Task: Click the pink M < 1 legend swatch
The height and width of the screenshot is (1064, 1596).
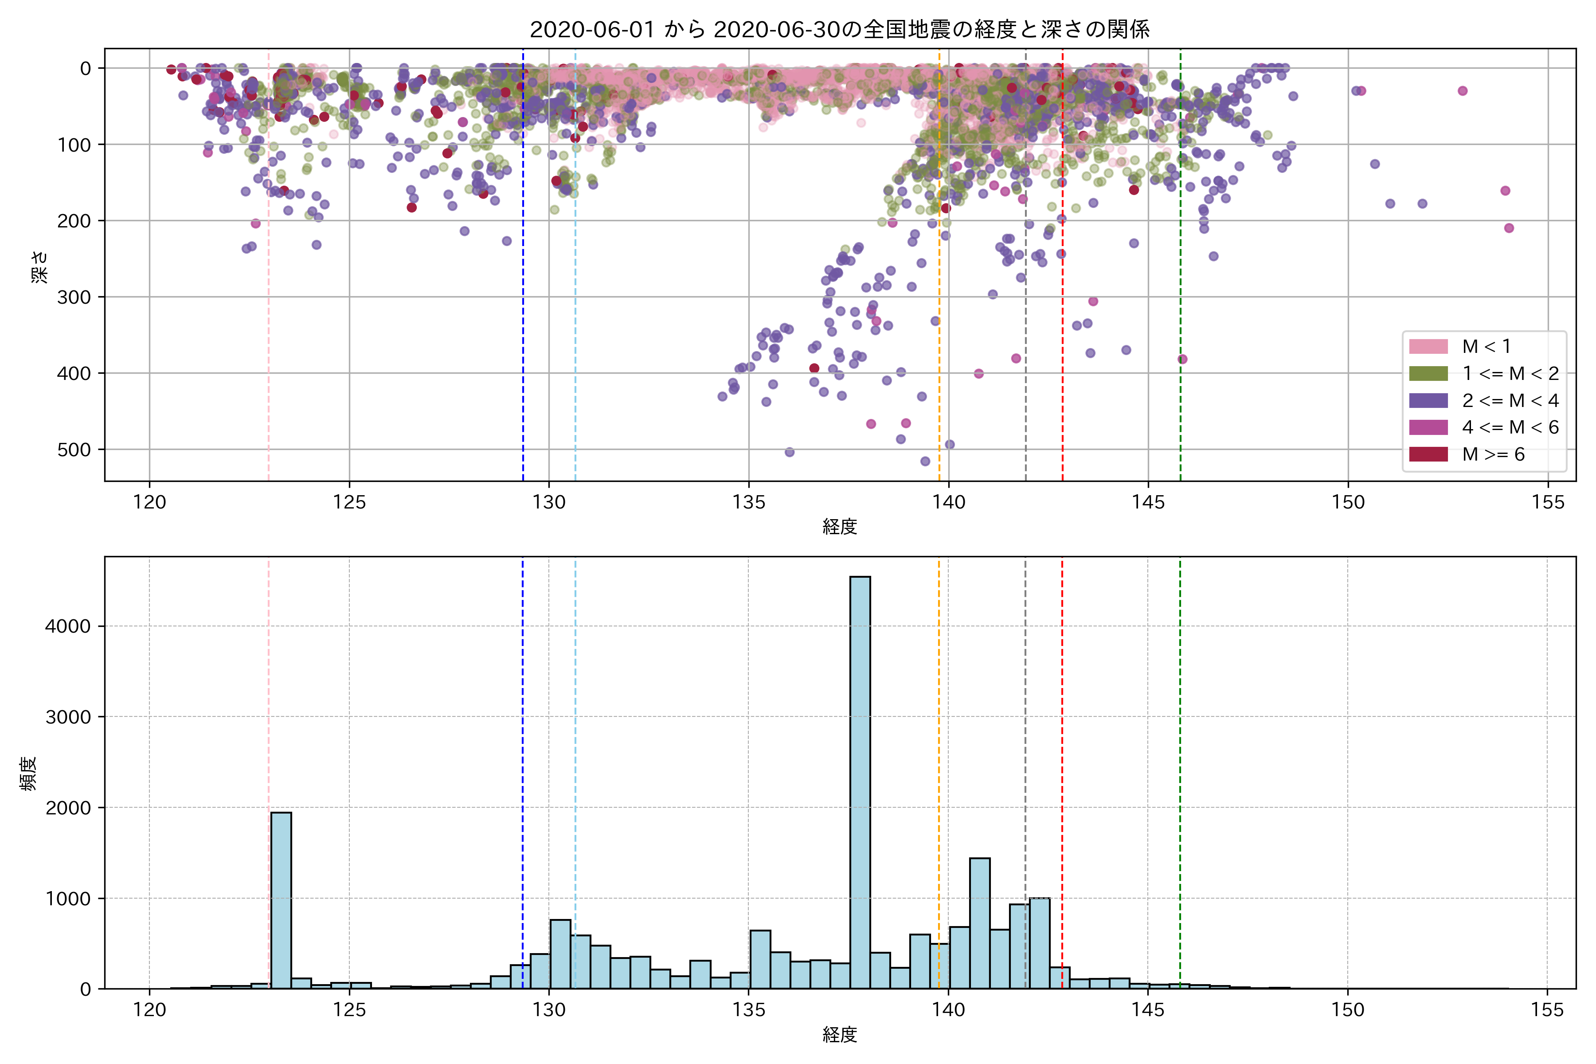Action: (1428, 347)
